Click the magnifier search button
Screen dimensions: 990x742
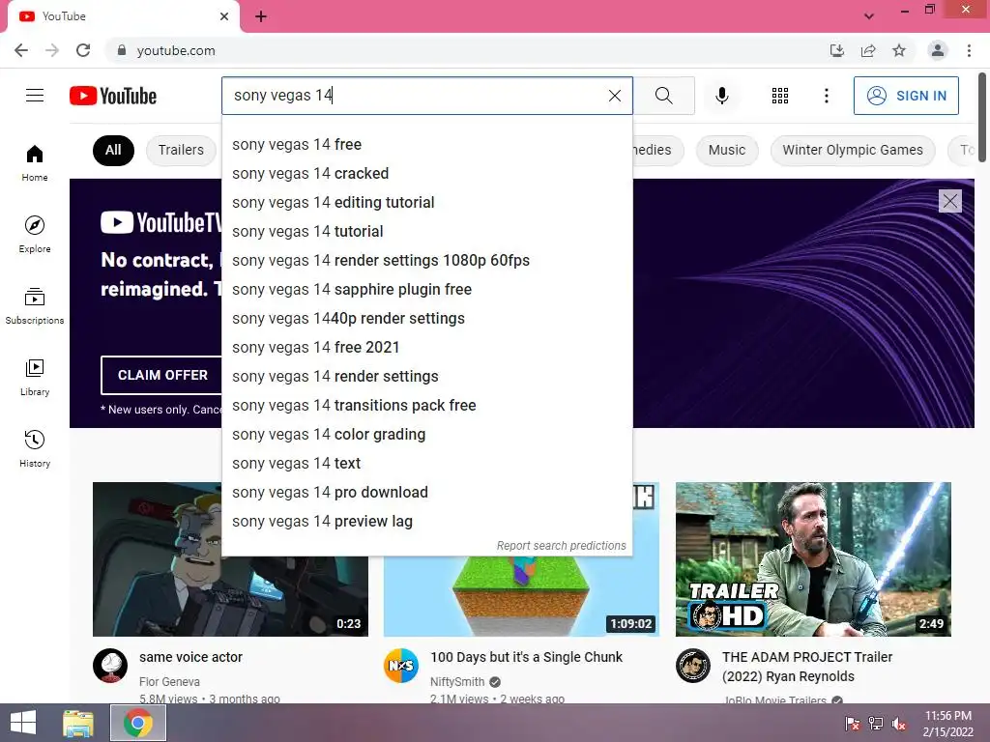pos(663,96)
